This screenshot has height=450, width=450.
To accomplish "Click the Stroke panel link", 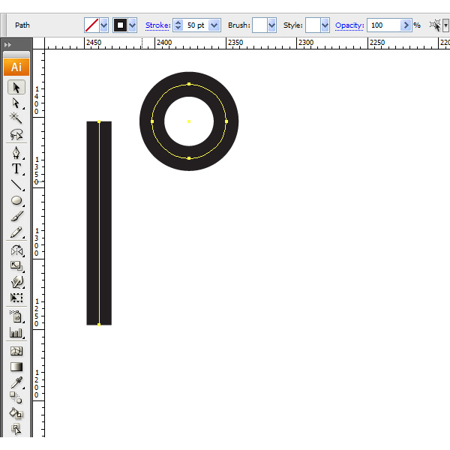I will [x=157, y=25].
